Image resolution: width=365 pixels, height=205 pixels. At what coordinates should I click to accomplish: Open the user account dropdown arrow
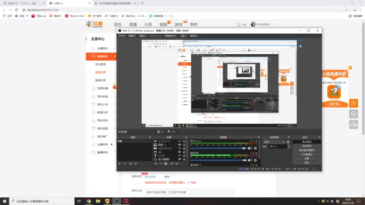tap(272, 25)
